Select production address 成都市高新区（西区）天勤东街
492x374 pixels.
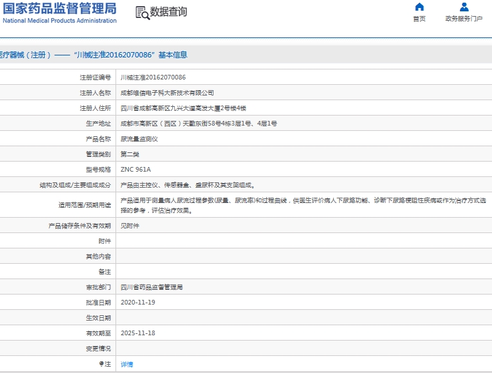[199, 124]
